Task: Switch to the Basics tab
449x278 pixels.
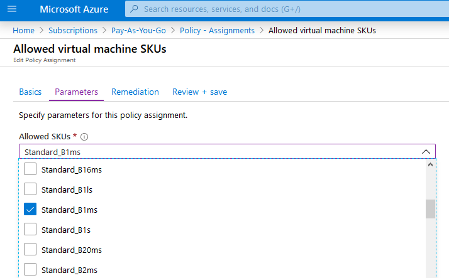Action: pos(30,92)
